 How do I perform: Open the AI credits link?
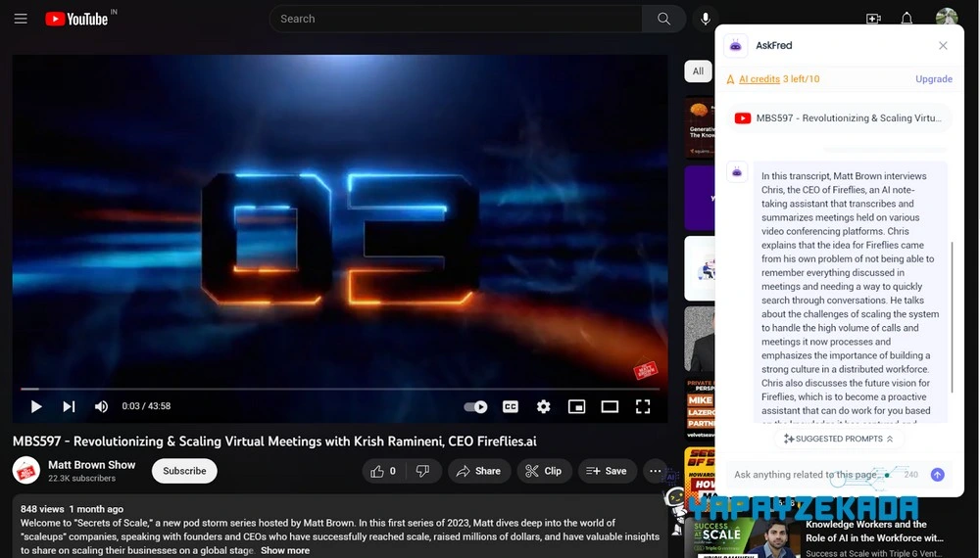(x=759, y=79)
